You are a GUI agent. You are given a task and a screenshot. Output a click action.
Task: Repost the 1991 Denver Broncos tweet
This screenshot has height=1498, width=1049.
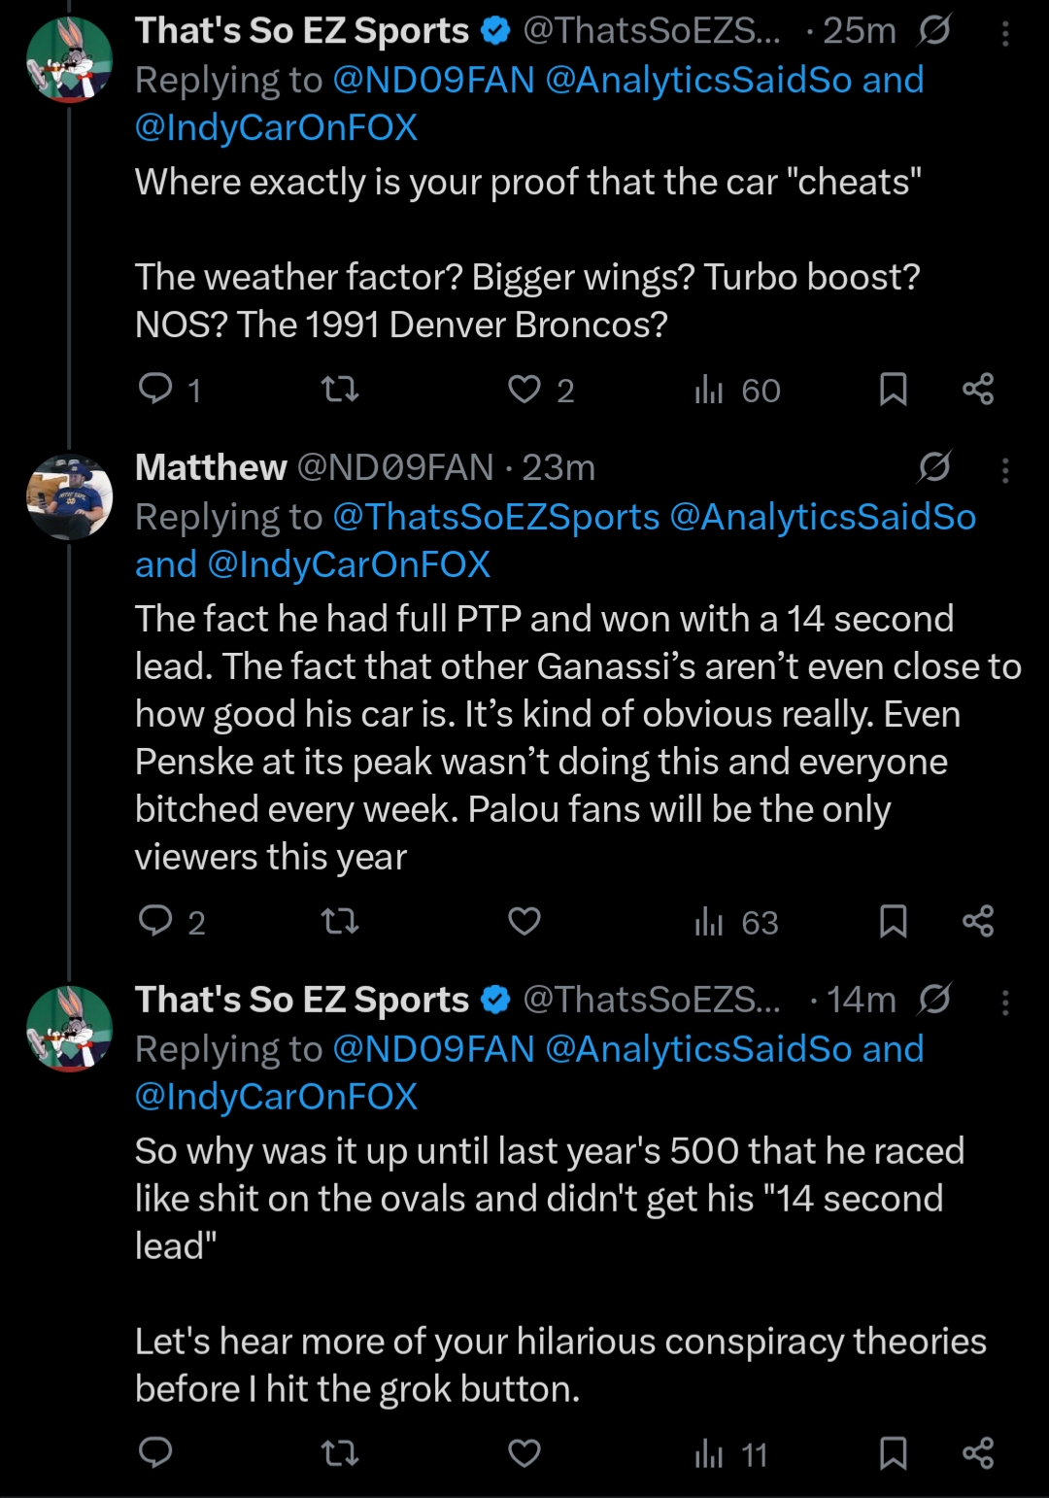tap(340, 390)
